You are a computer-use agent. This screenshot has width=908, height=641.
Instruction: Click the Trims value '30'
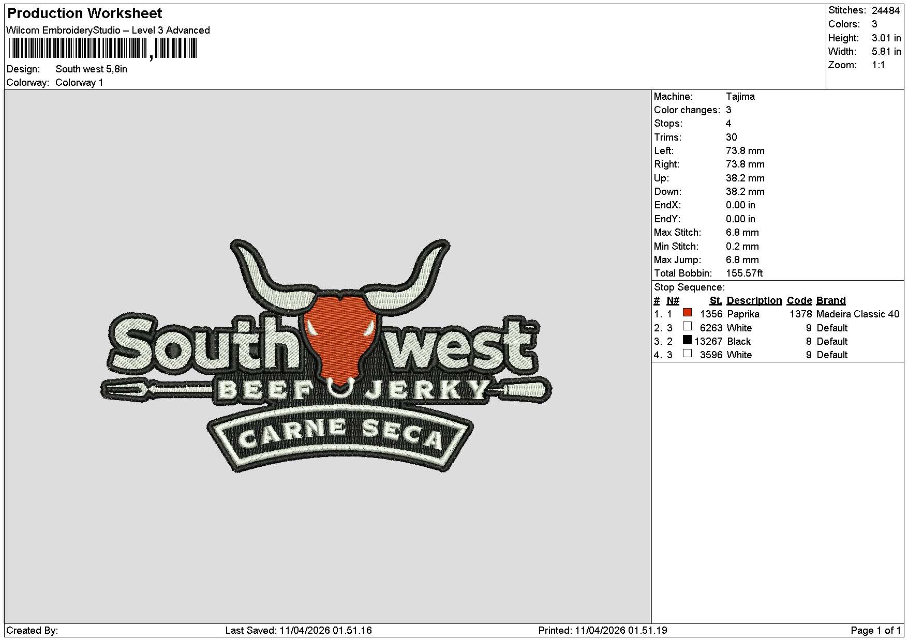tap(732, 138)
